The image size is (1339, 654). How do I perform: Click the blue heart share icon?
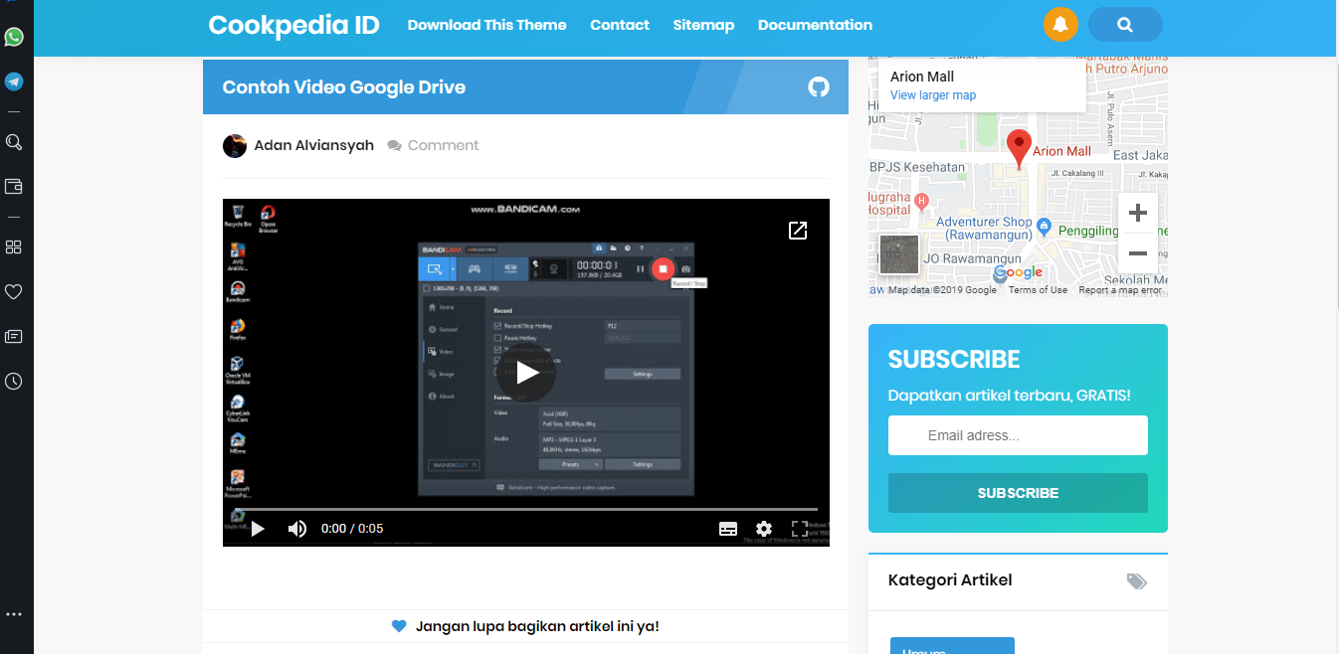[399, 626]
